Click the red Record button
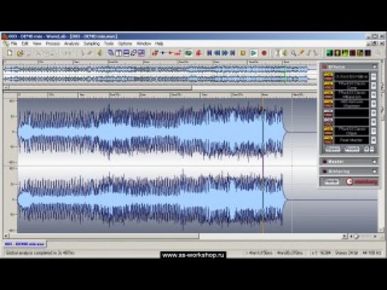This screenshot has height=290, width=387. [x=264, y=53]
